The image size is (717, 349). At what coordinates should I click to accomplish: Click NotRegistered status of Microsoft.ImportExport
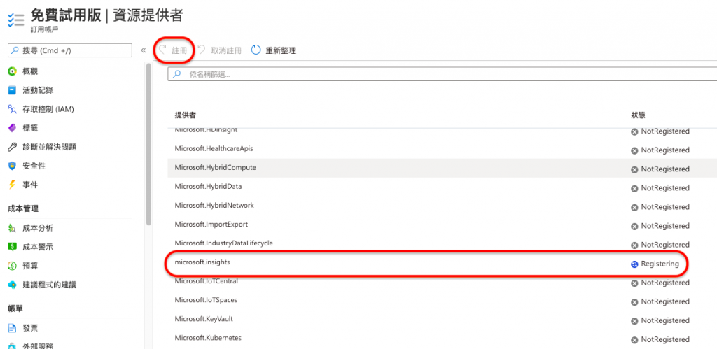pos(665,226)
